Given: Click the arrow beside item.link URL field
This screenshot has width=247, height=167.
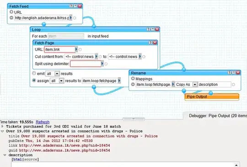Looking at the screenshot, I should (76, 50).
